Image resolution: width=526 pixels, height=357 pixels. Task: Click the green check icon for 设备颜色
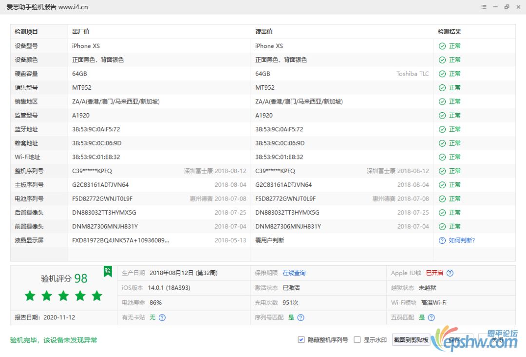pos(442,60)
